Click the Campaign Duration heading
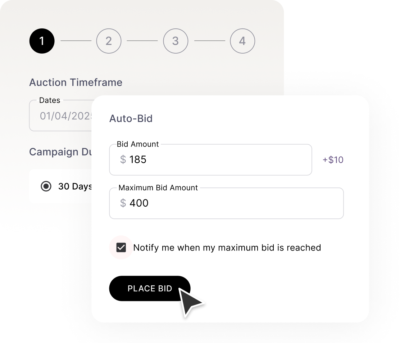Image resolution: width=409 pixels, height=343 pixels. [x=60, y=152]
